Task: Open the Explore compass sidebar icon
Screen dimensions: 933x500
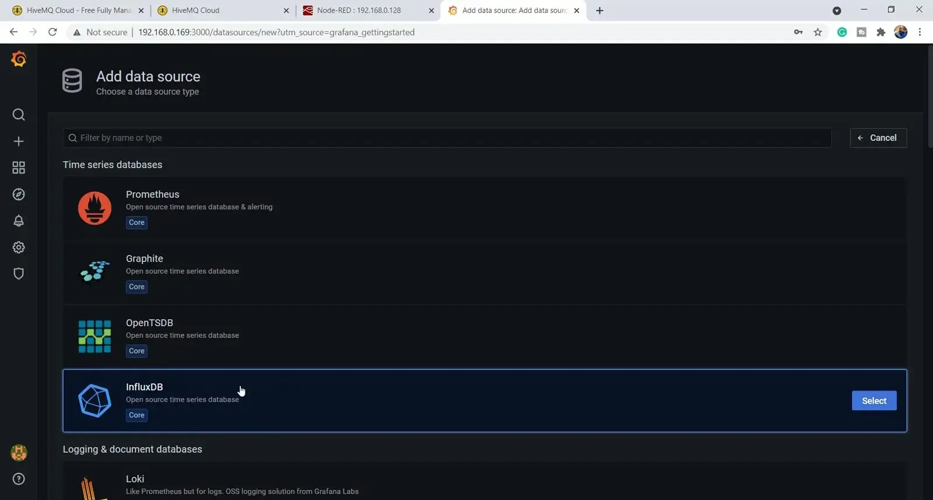Action: 19,194
